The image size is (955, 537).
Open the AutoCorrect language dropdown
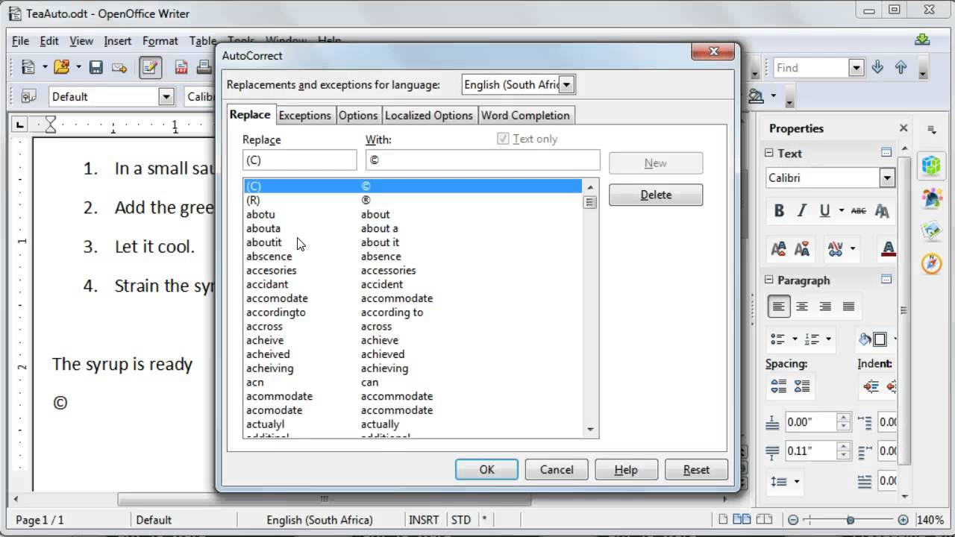tap(566, 85)
